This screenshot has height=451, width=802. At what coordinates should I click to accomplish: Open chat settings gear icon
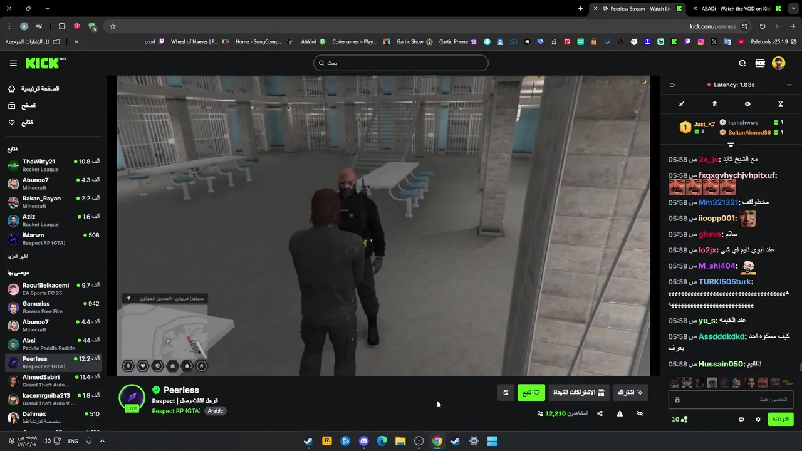pyautogui.click(x=758, y=419)
